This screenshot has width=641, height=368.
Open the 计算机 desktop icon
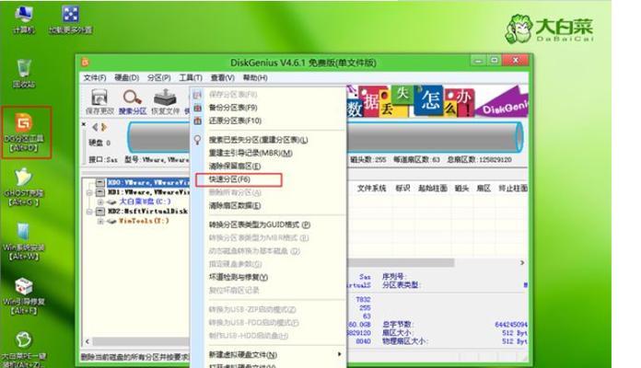[x=24, y=19]
